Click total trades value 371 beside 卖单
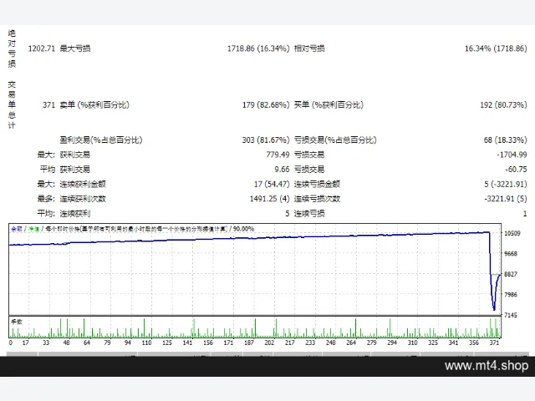 pyautogui.click(x=48, y=104)
